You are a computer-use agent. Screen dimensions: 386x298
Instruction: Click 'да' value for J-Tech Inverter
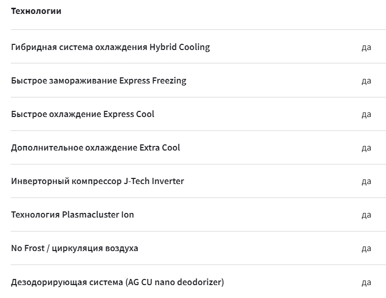366,181
